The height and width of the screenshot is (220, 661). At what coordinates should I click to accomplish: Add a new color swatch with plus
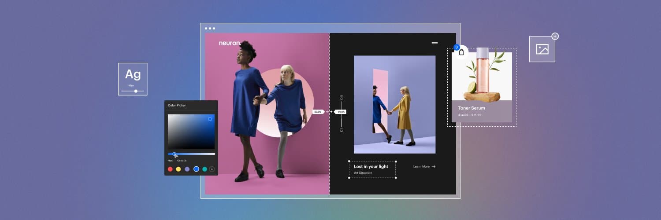pyautogui.click(x=212, y=169)
